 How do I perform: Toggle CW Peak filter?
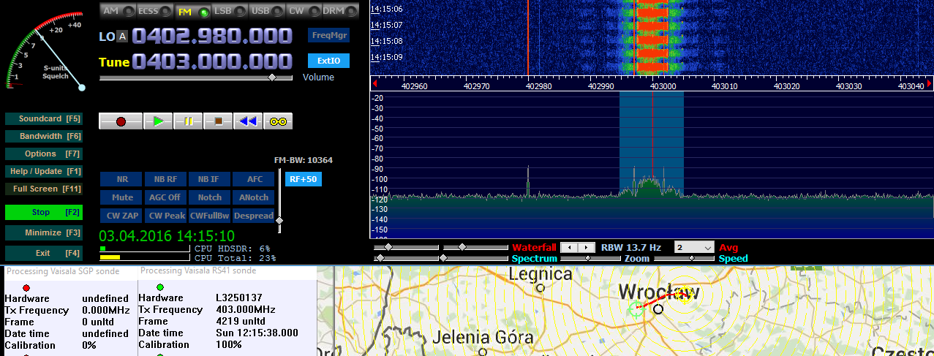tap(165, 216)
